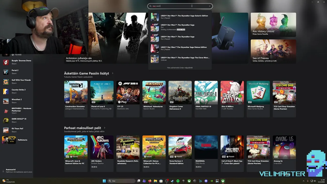The width and height of the screenshot is (327, 184).
Task: Open the Burglin' Gnomes Demo sidebar icon
Action: point(6,62)
